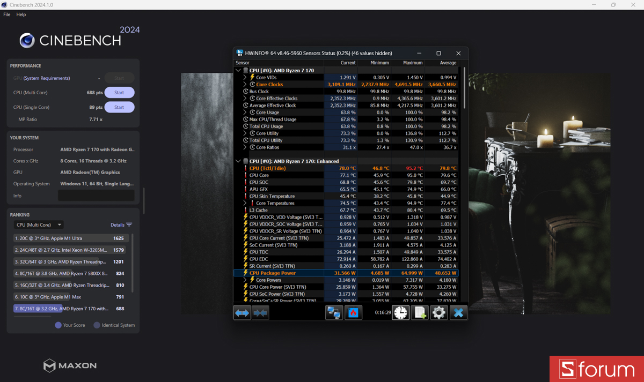Click the lightning icon beside CPU EDC
Screen dimensions: 644x382
246,259
